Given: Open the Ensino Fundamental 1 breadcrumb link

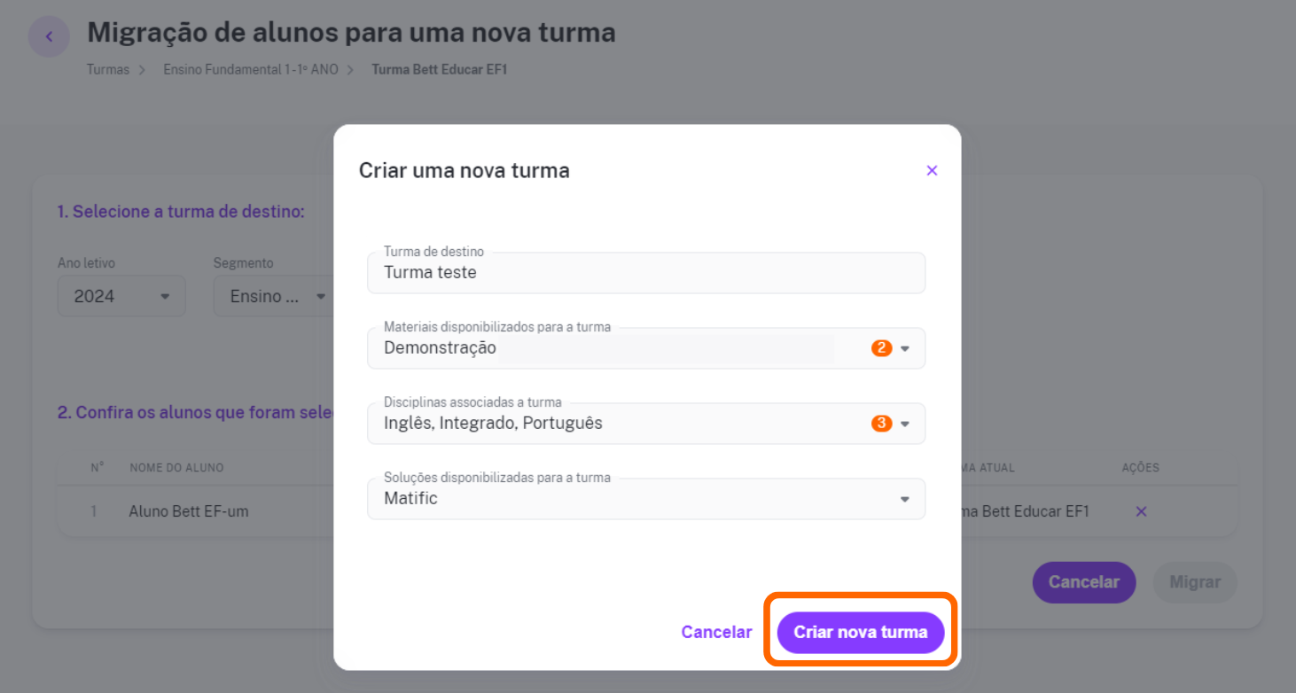Looking at the screenshot, I should click(x=251, y=69).
